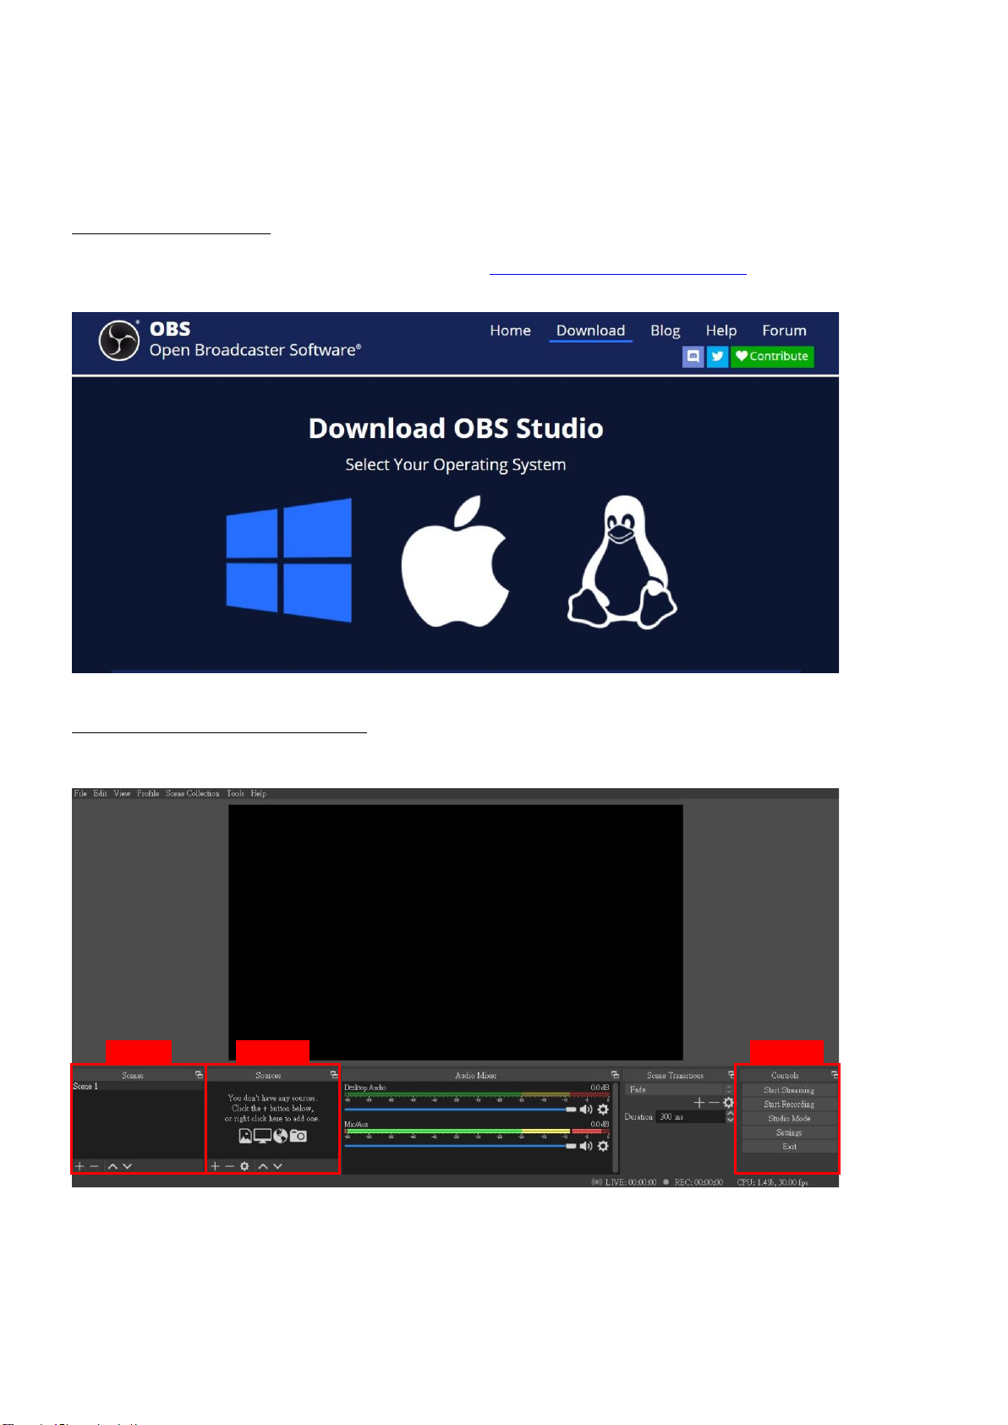1008x1425 pixels.
Task: Click the image source icon in Sources
Action: tap(245, 1136)
